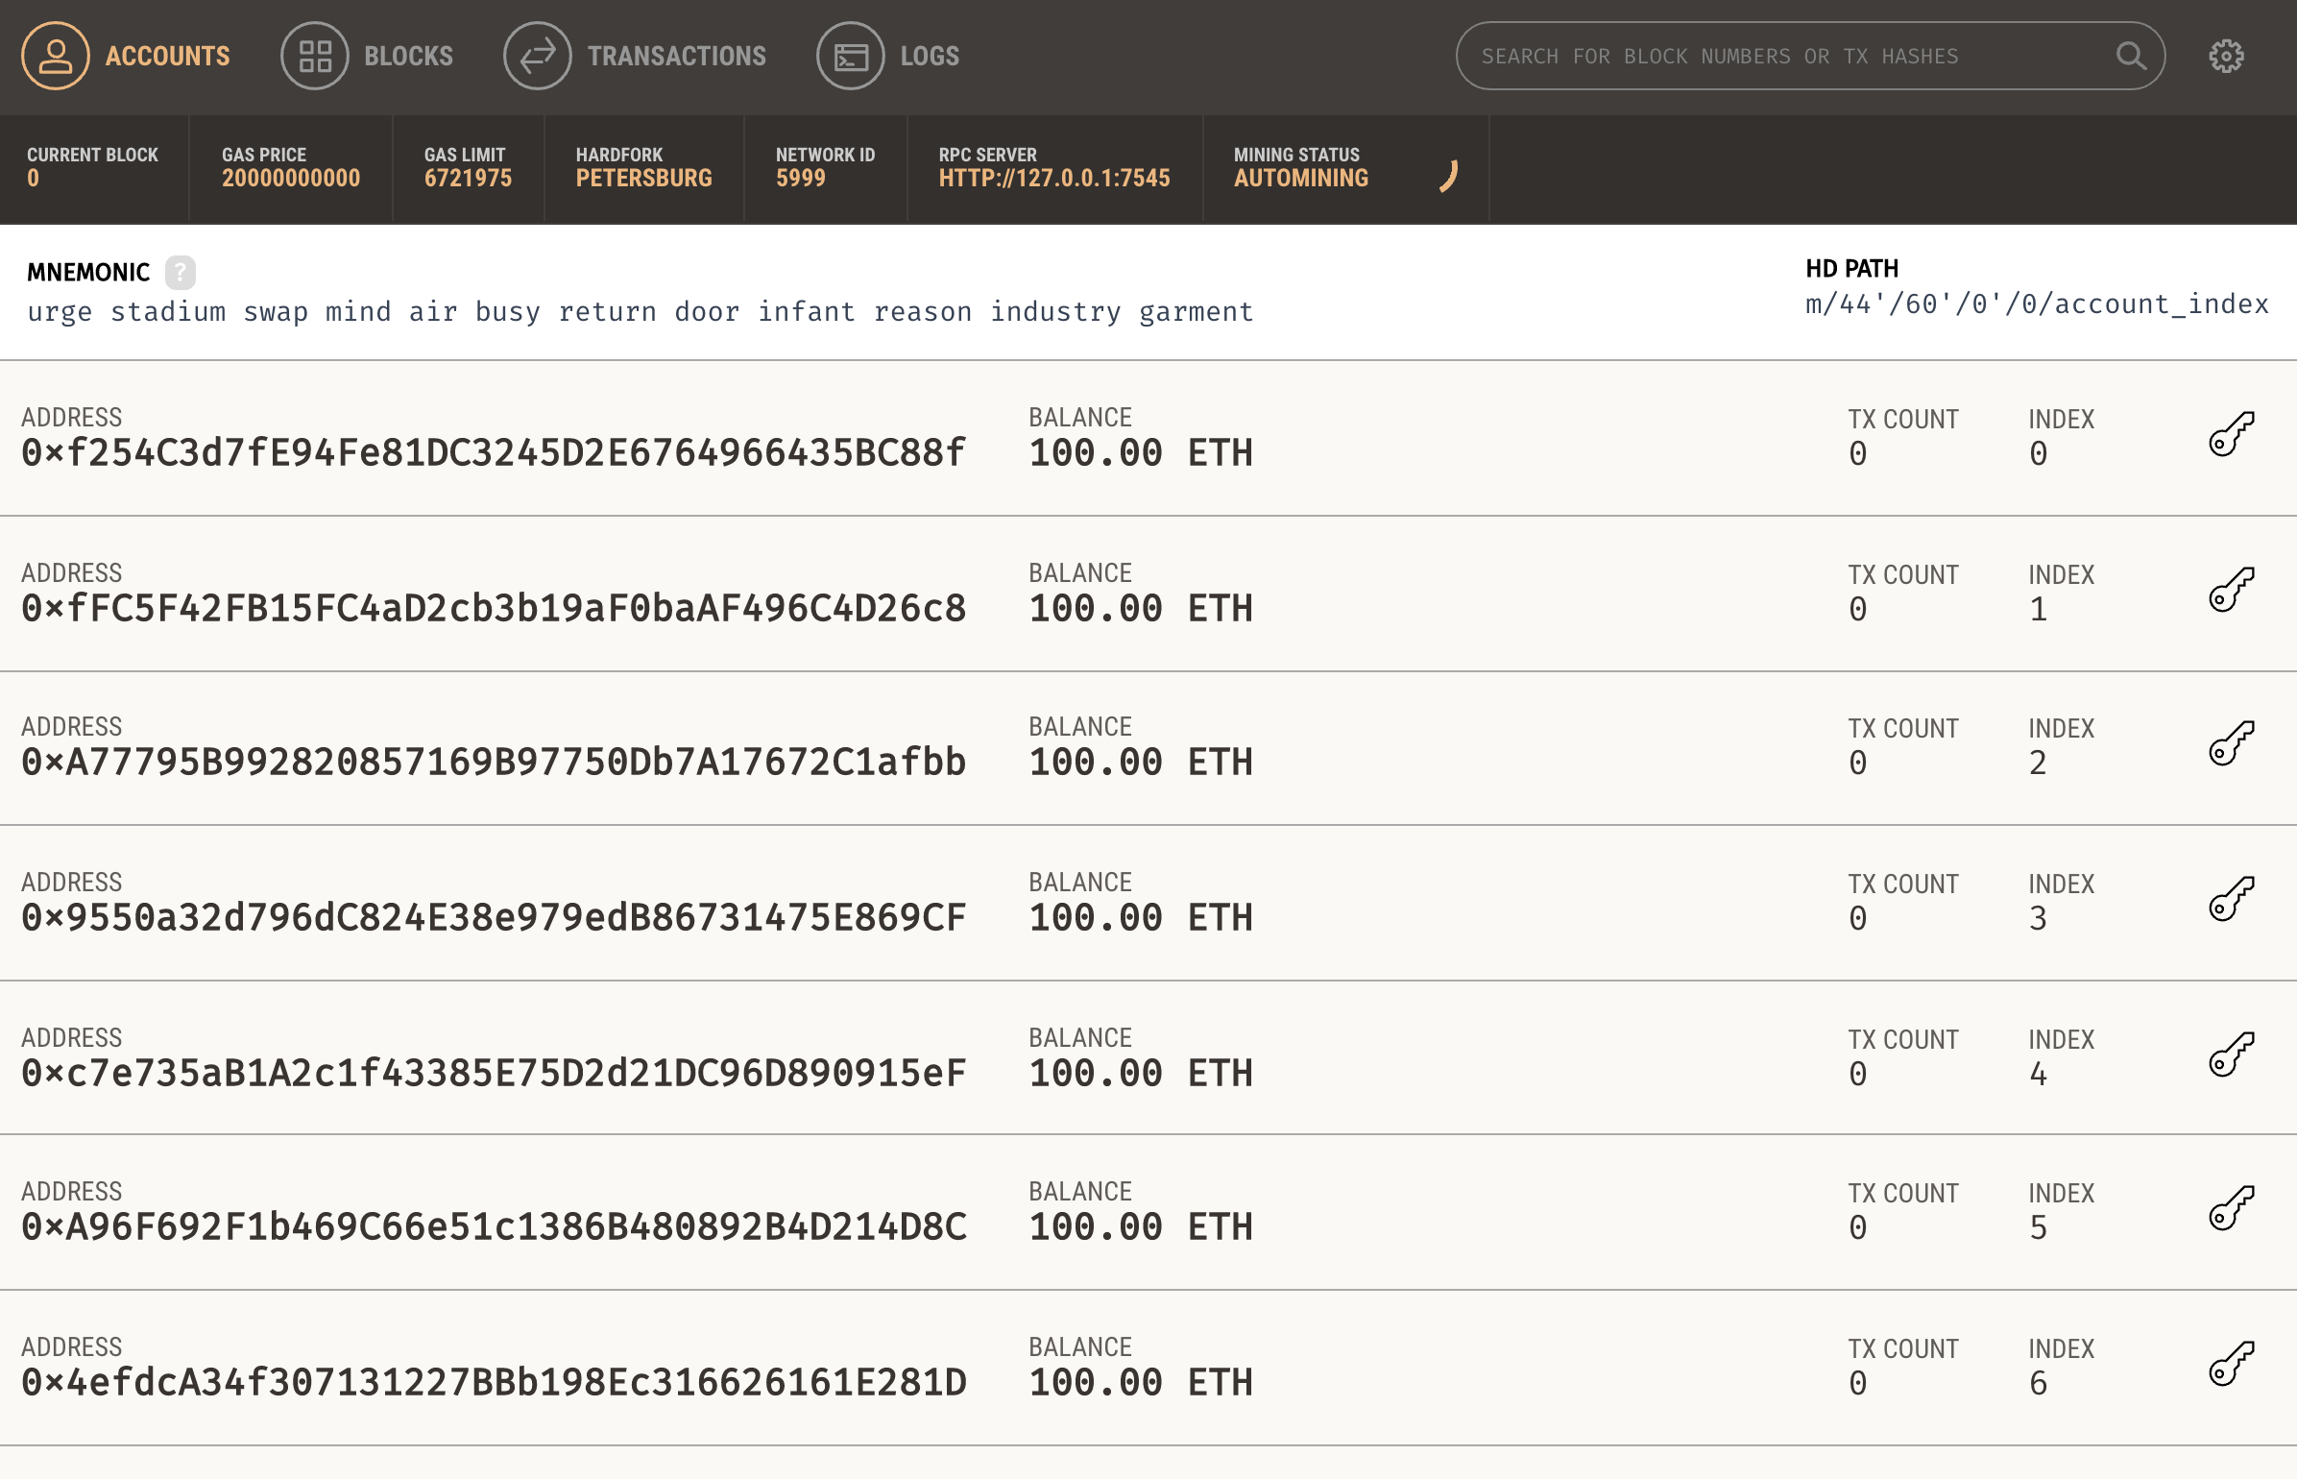The height and width of the screenshot is (1479, 2297).
Task: Reveal key for account index 3
Action: 2231,900
